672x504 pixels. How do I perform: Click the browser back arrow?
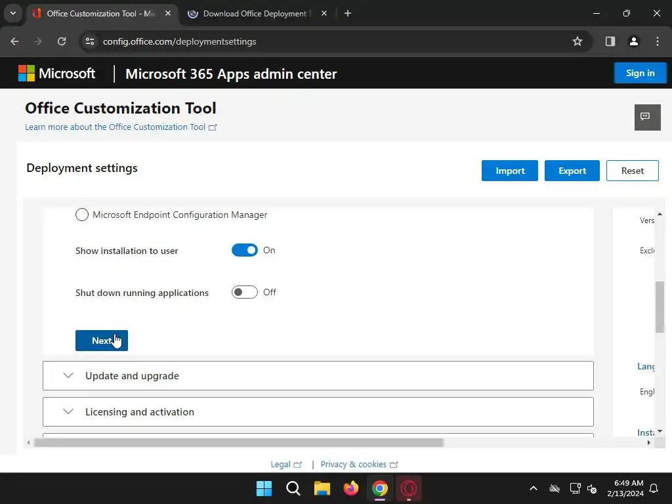tap(14, 41)
